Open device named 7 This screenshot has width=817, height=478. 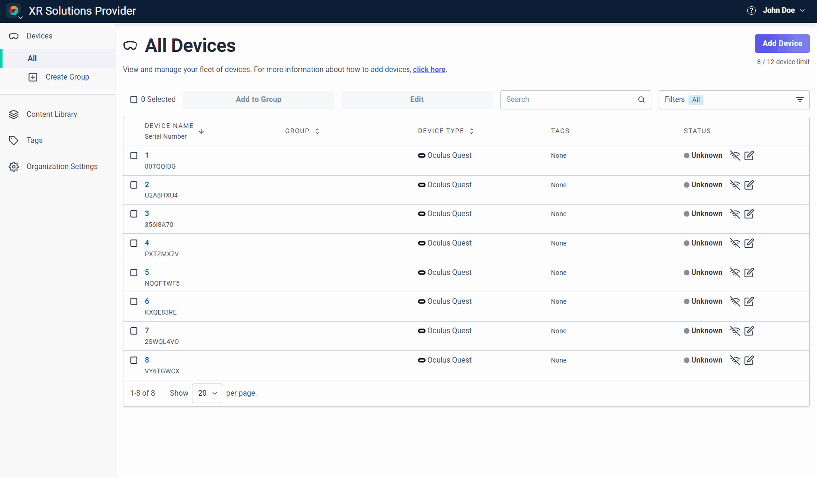147,331
